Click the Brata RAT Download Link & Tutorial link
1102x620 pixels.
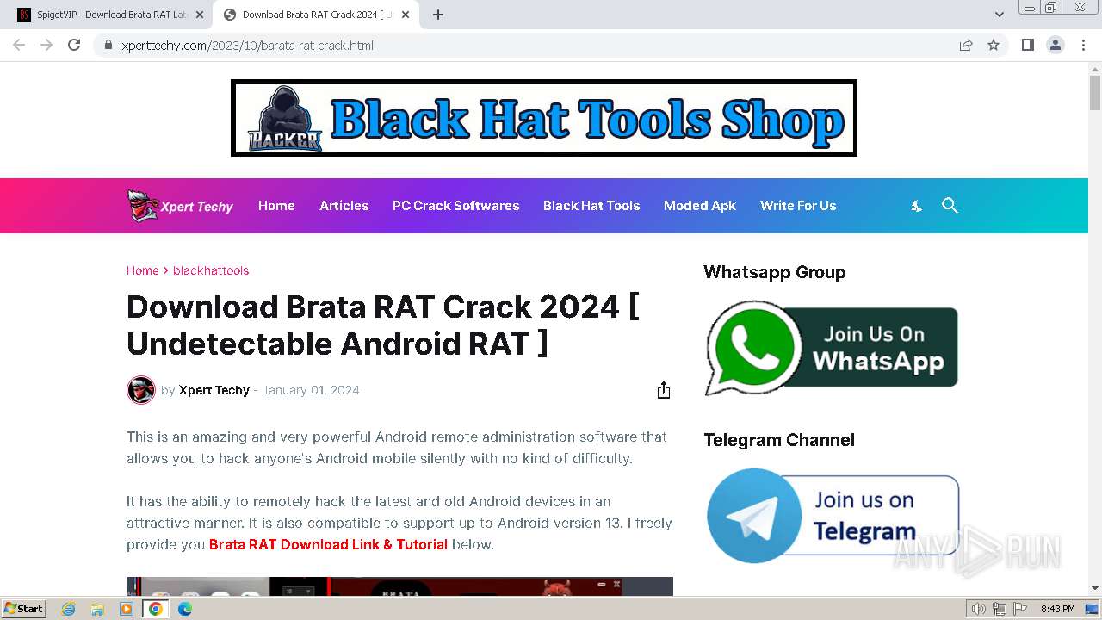point(328,544)
